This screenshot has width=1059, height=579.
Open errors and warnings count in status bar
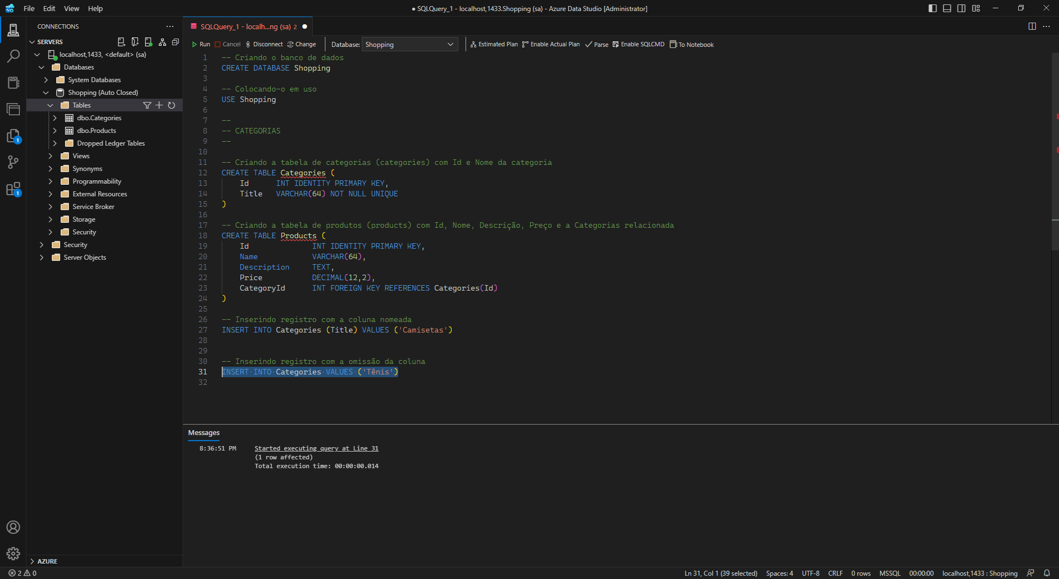click(x=23, y=573)
